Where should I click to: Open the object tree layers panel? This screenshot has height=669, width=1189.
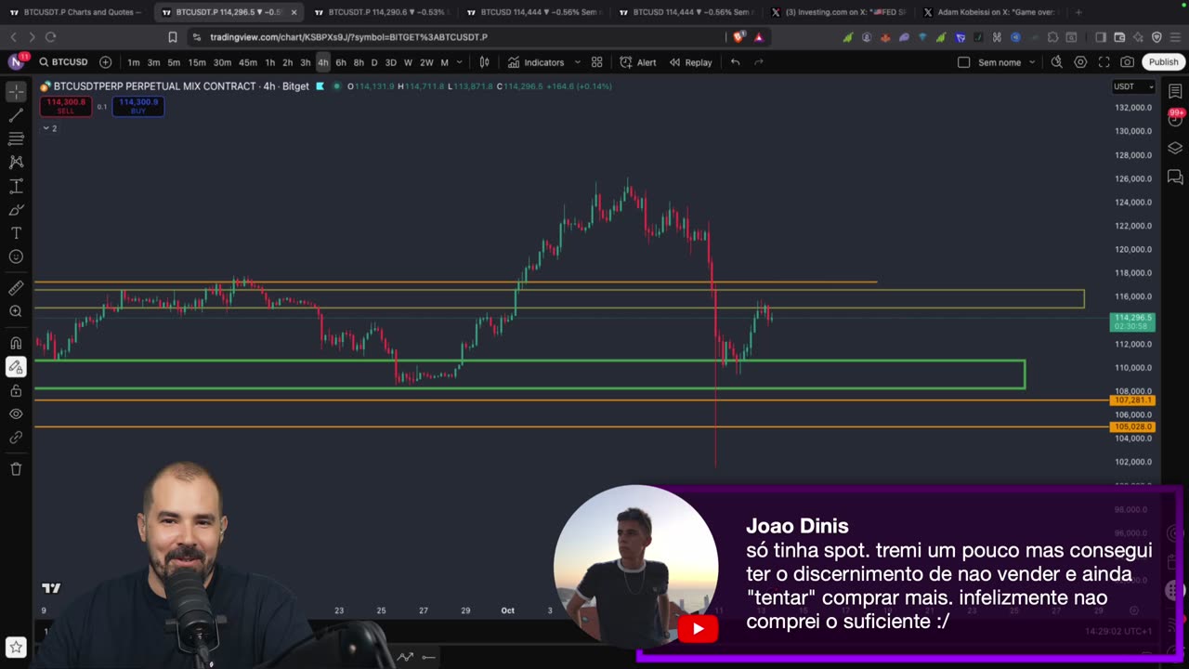(1175, 148)
